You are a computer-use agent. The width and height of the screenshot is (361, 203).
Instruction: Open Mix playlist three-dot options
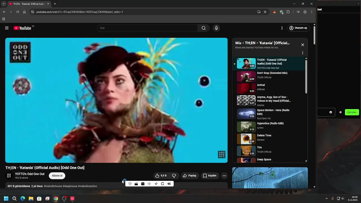pyautogui.click(x=303, y=53)
